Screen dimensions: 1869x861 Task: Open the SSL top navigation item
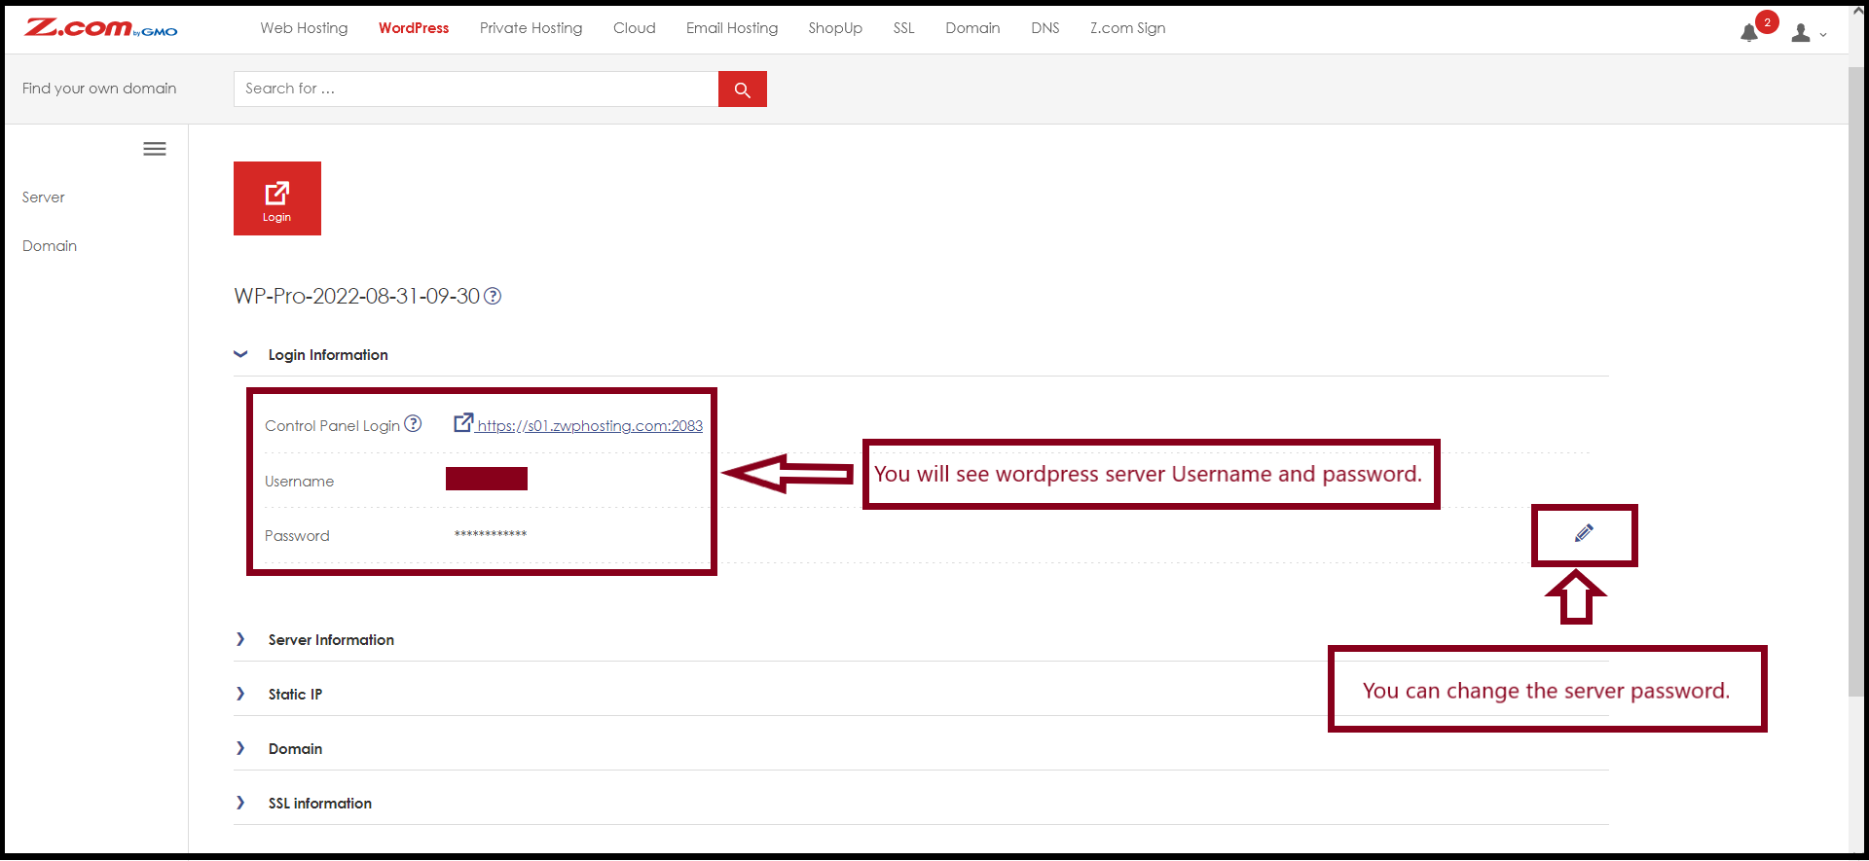pyautogui.click(x=904, y=28)
